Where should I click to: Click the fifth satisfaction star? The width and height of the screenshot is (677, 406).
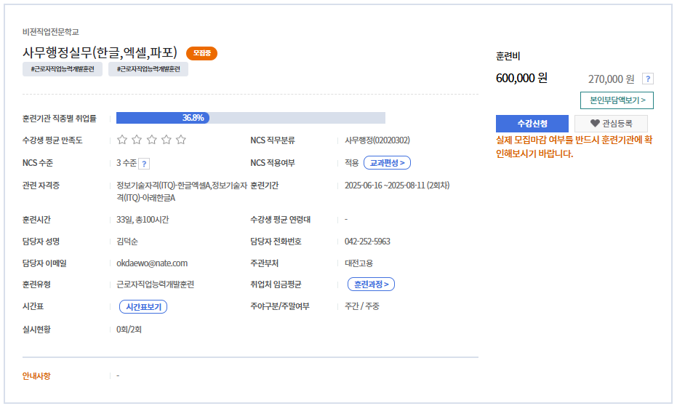pyautogui.click(x=181, y=140)
